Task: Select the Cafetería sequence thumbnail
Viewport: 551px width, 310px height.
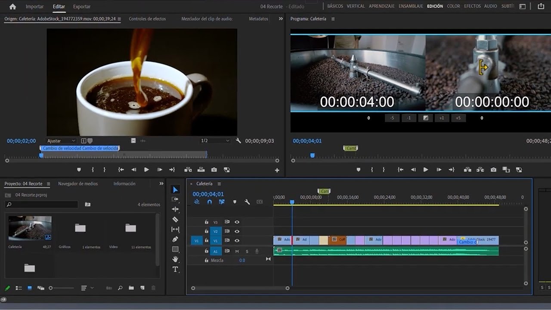Action: [x=30, y=228]
